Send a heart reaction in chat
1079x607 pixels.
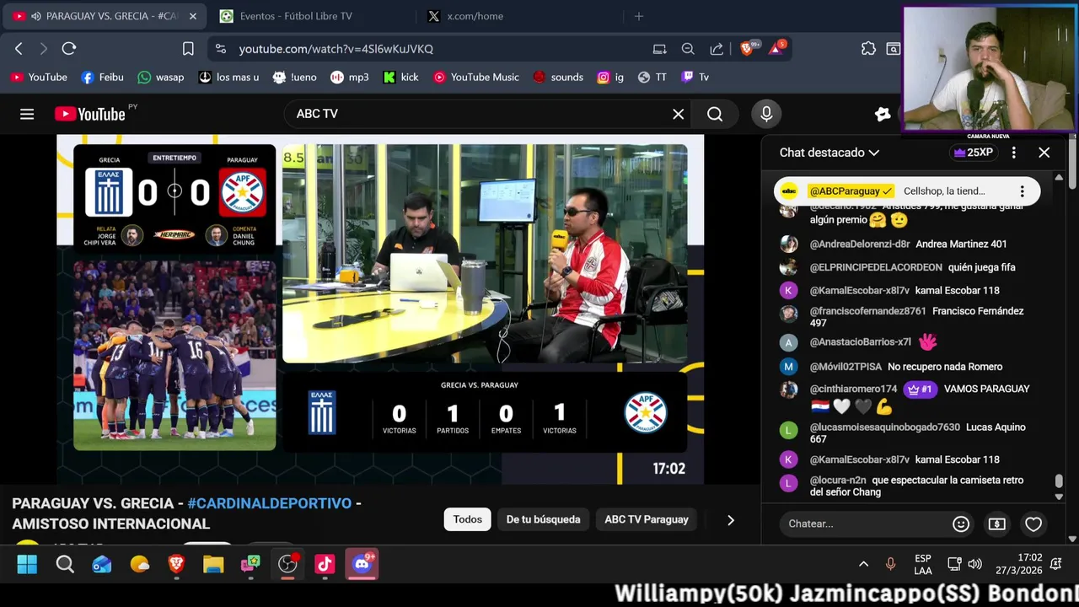pos(1033,524)
